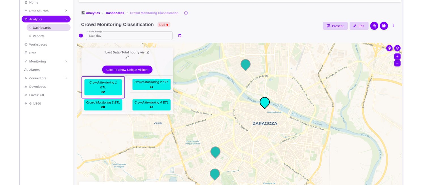Viewport: 425px width, 185px height.
Task: Expand the Connectors chevron
Action: tap(66, 78)
